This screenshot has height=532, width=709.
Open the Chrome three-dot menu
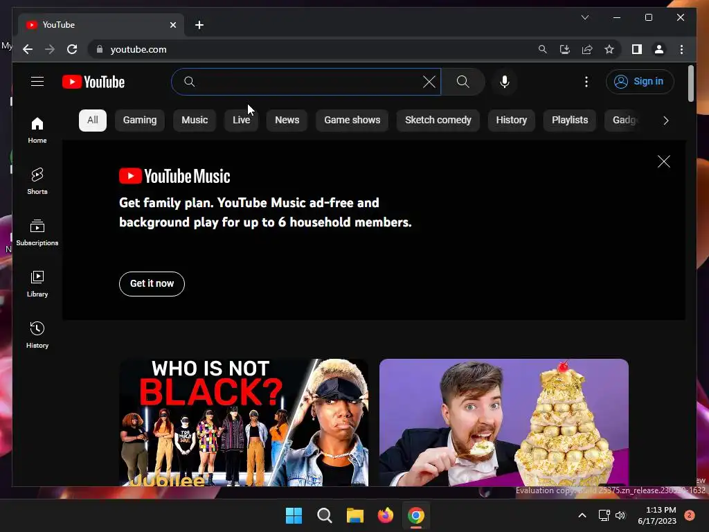681,49
